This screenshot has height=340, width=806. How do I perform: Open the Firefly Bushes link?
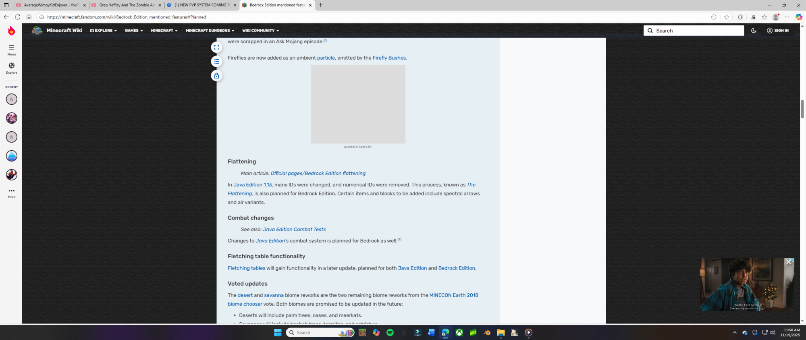(x=389, y=58)
